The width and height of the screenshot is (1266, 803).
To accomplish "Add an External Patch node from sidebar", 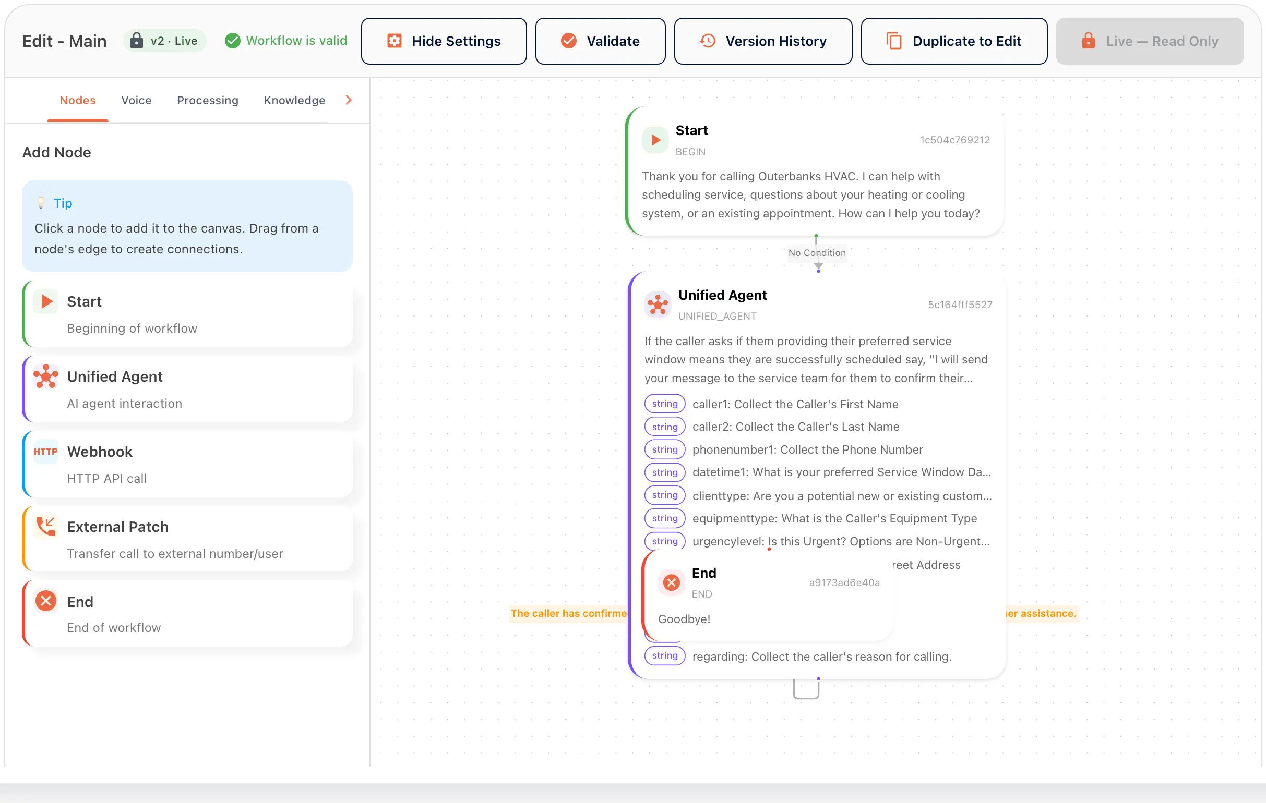I will tap(187, 539).
